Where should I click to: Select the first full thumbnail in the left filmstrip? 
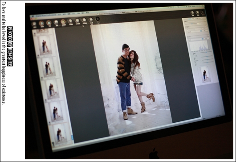tap(45, 45)
